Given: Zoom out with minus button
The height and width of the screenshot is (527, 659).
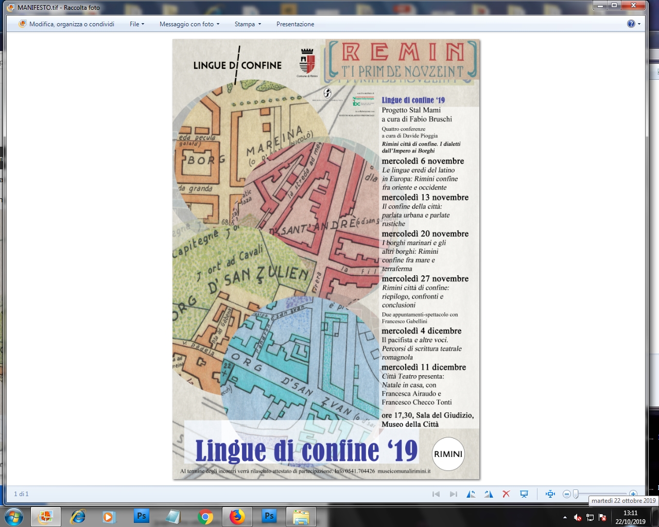Looking at the screenshot, I should [567, 494].
